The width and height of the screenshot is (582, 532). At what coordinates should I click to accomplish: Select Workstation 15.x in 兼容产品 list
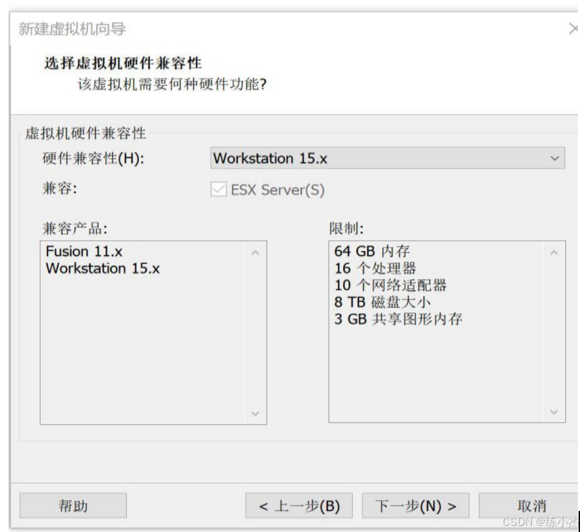[x=102, y=269]
